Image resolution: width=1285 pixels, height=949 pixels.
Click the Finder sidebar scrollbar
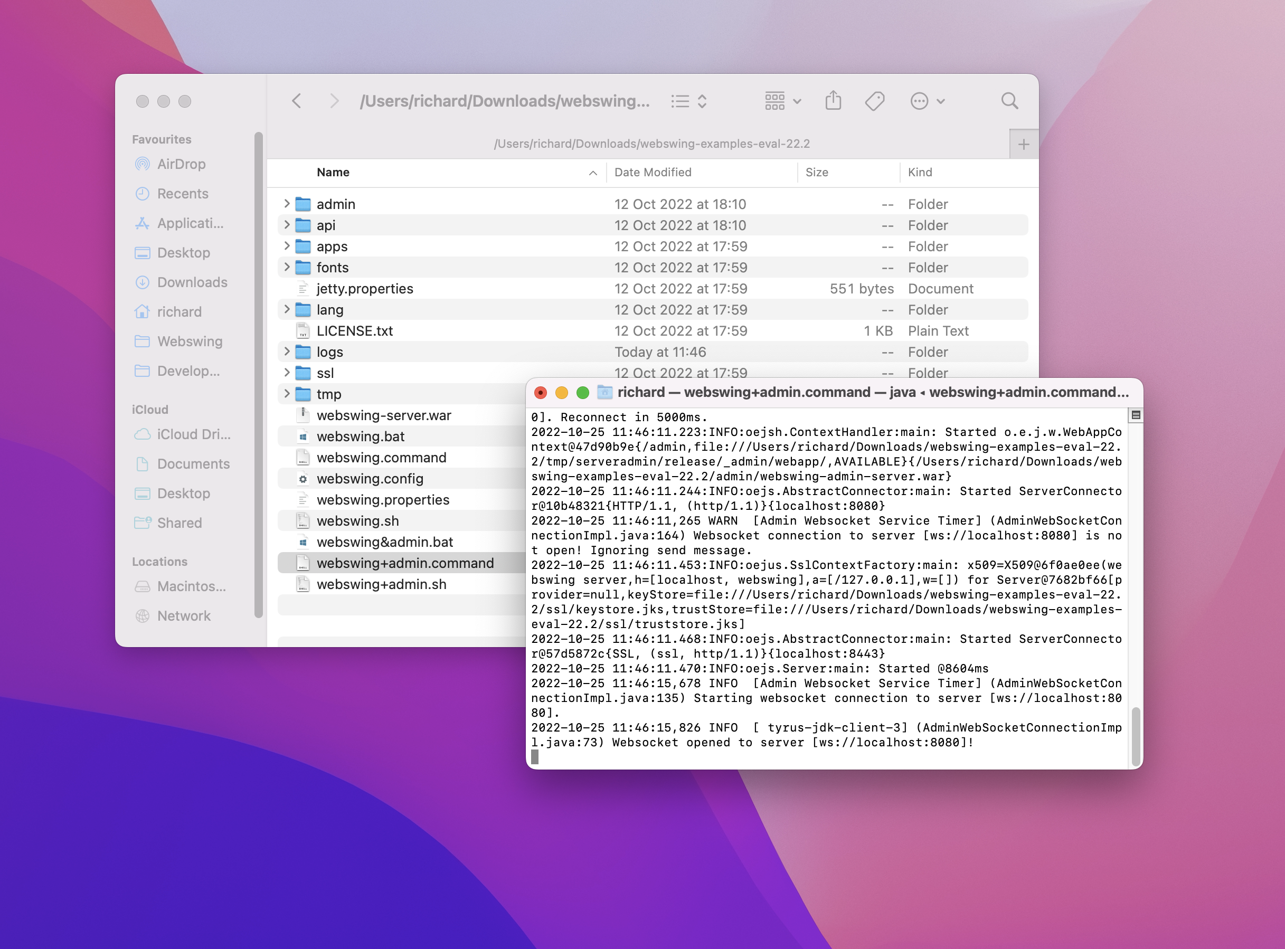click(259, 375)
